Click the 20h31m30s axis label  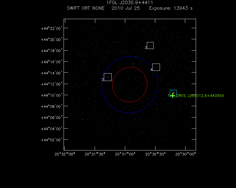tap(95, 154)
